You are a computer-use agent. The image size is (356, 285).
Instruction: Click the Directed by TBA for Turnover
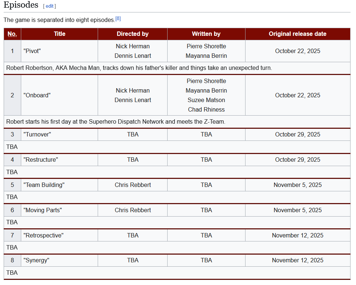132,134
